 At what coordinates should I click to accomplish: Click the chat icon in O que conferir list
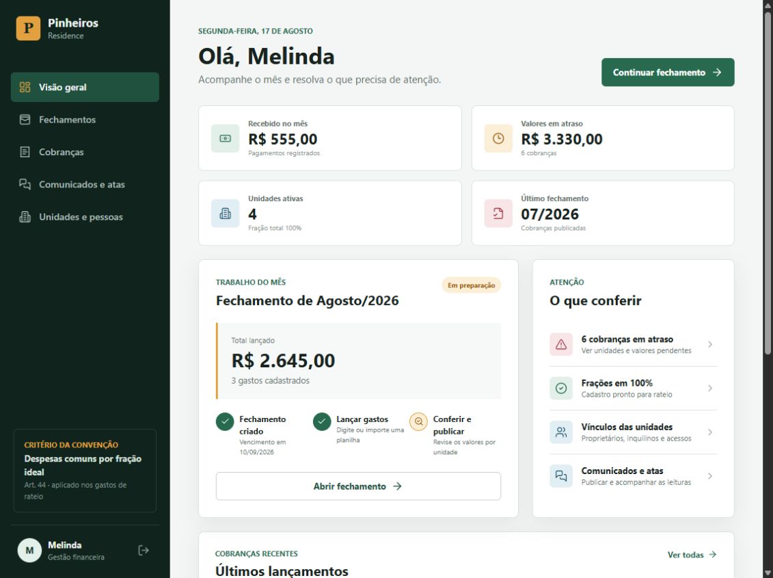coord(561,476)
